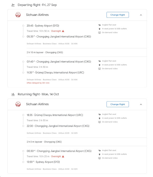Select the 2 h 0 m layover row
This screenshot has width=153, height=177.
[x=87, y=142]
